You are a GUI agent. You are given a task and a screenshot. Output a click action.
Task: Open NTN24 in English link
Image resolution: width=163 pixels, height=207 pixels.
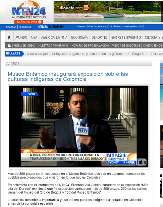tap(51, 27)
